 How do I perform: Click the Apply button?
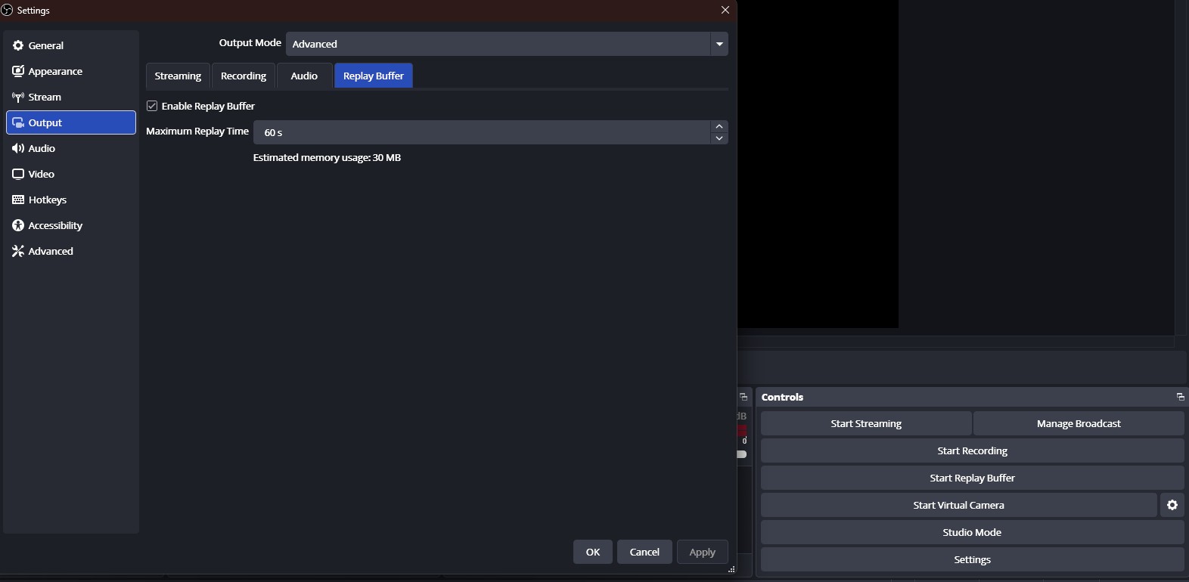click(702, 552)
